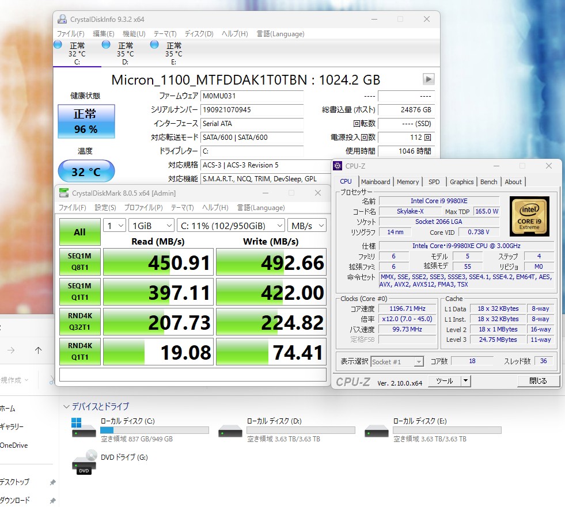Viewport: 565px width, 507px height.
Task: Select the CPU tab in CPU-Z
Action: (346, 181)
